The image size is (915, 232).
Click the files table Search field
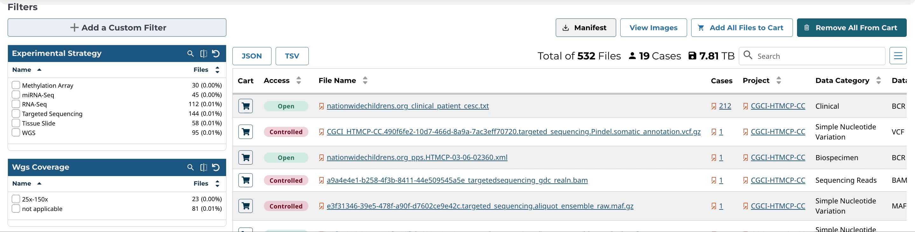[x=817, y=56]
